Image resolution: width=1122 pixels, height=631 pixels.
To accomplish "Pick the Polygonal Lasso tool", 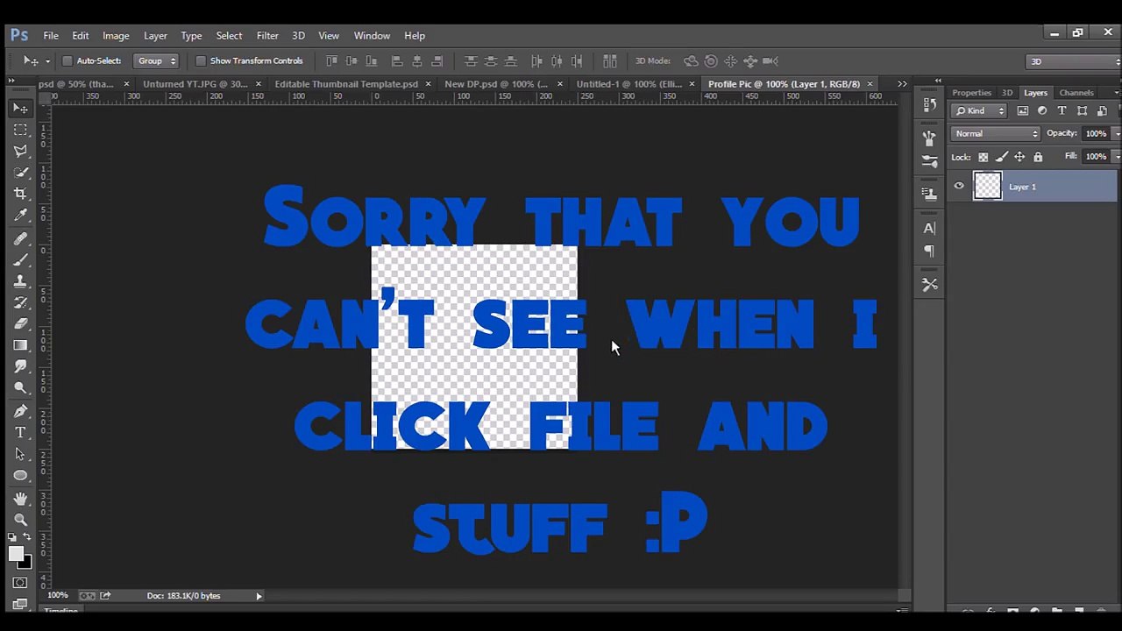I will 20,151.
